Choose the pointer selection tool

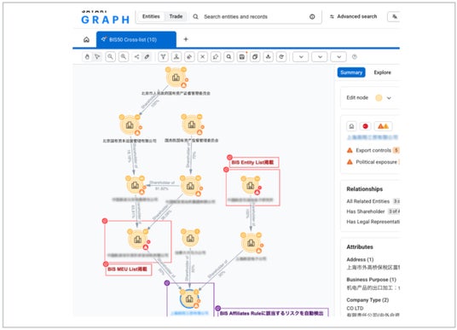point(97,57)
